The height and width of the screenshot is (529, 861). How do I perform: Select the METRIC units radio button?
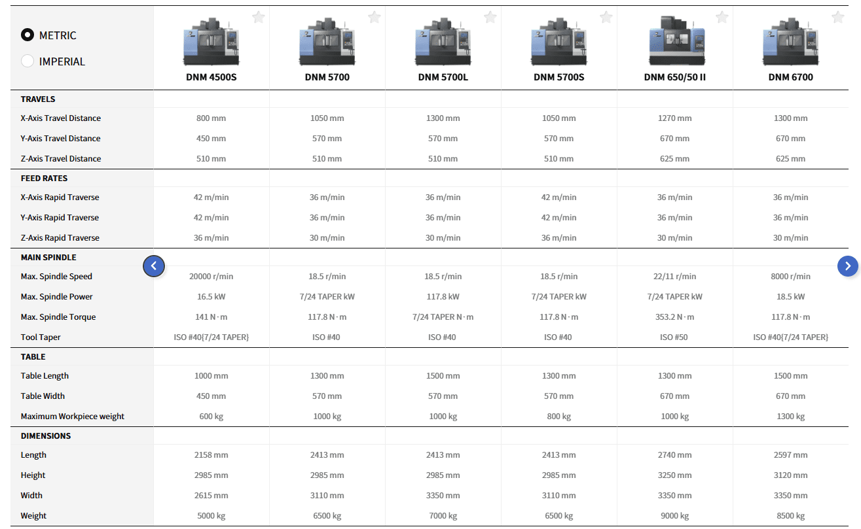[27, 35]
